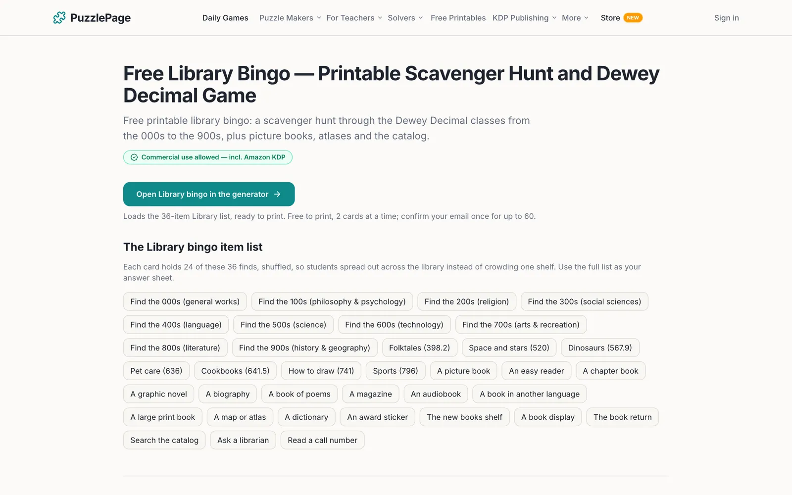Image resolution: width=792 pixels, height=495 pixels.
Task: Select the 'An award sticker' chip
Action: [x=377, y=417]
